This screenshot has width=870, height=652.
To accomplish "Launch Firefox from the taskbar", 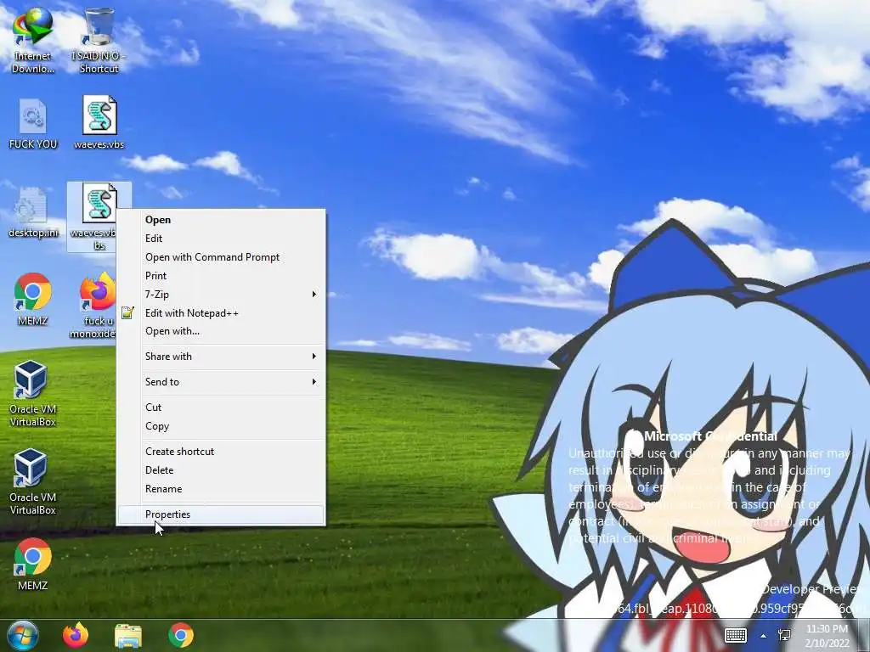I will [x=76, y=635].
